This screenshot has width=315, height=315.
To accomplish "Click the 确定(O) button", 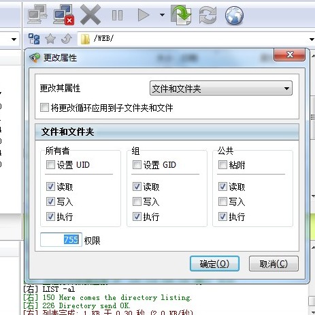I will pos(214,264).
